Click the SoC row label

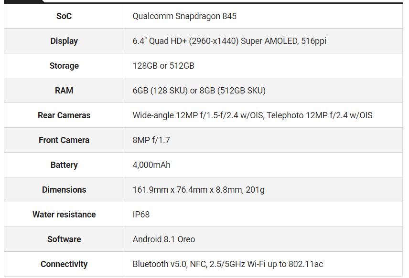point(64,16)
